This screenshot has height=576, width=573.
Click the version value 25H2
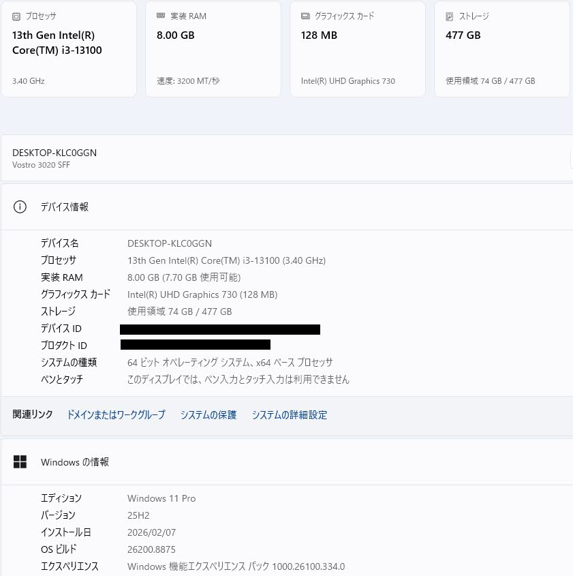coord(138,515)
